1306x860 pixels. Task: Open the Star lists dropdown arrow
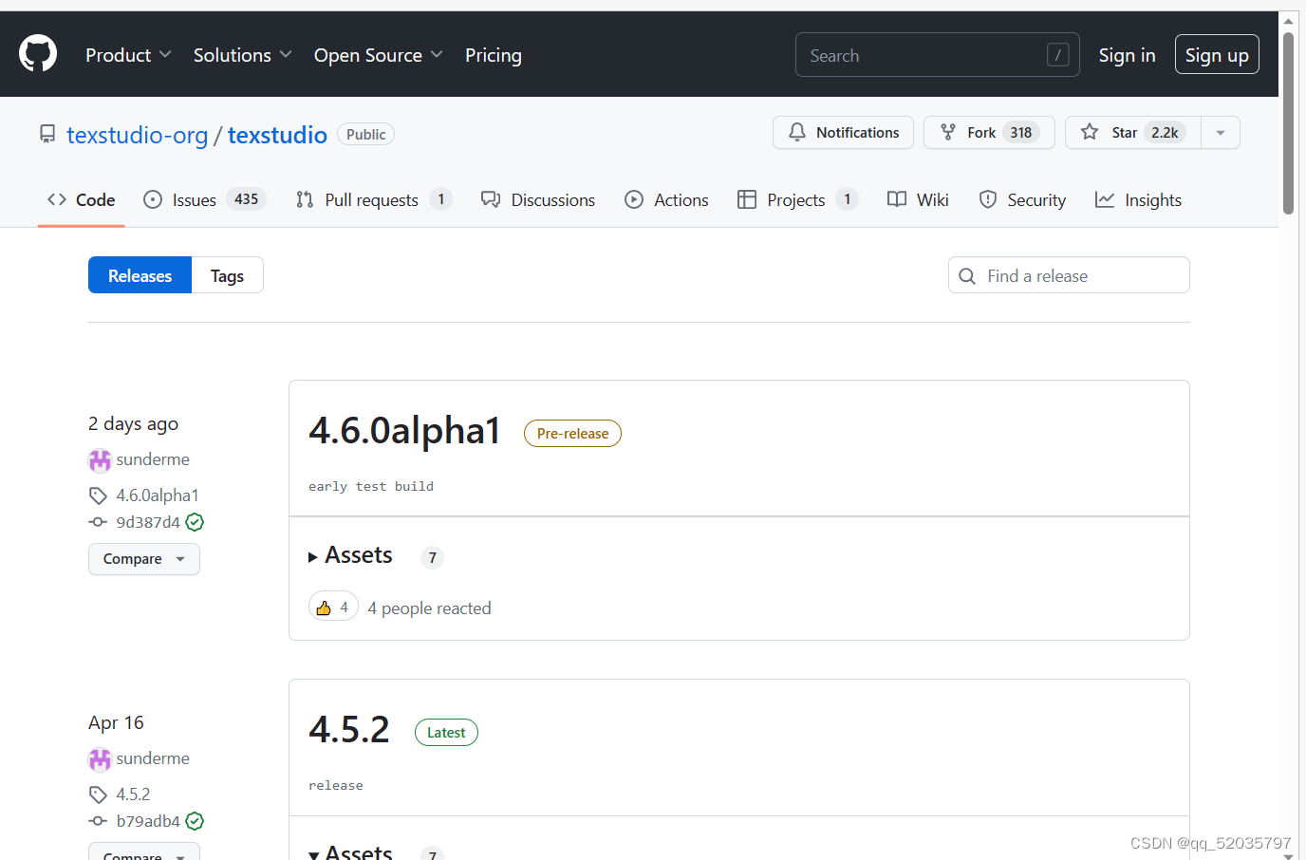[1221, 133]
